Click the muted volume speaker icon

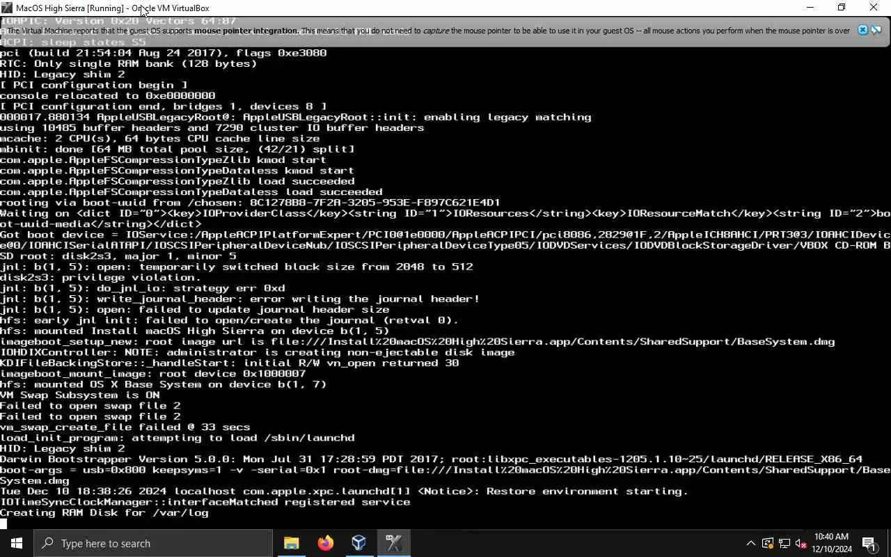(801, 543)
